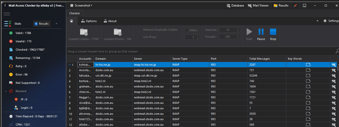Open the About ribbon tab
This screenshot has width=339, height=127.
click(x=110, y=21)
